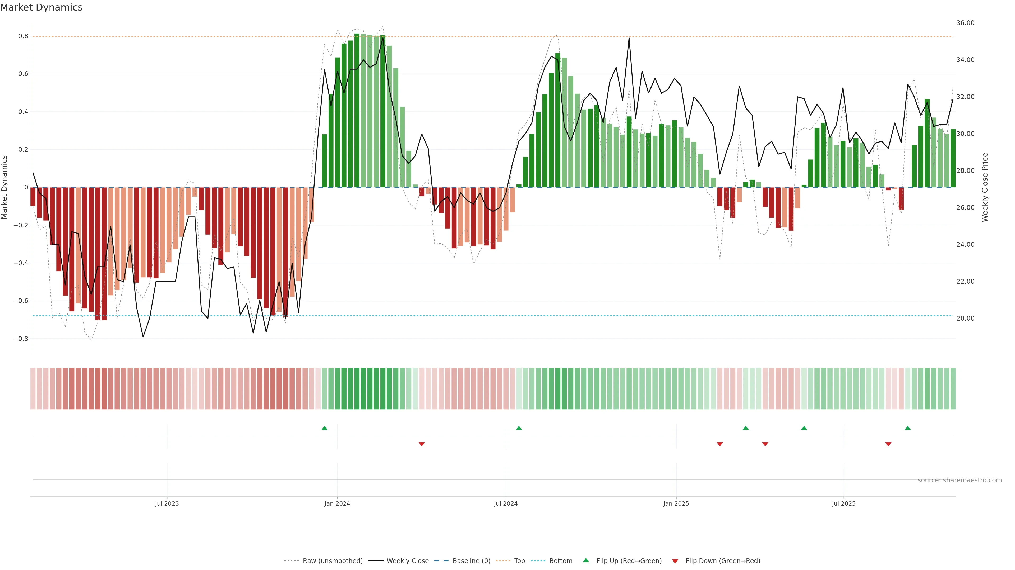Screen dimensions: 1015x570
Task: Toggle the Weekly Close legend entry
Action: click(x=407, y=561)
